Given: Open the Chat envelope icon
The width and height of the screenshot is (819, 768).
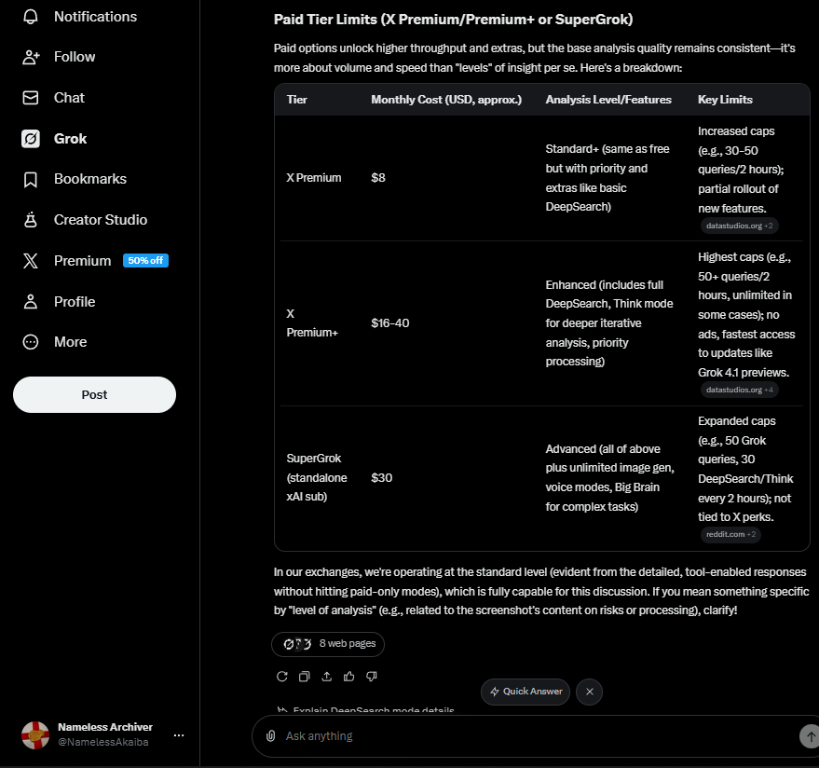Looking at the screenshot, I should tap(31, 98).
